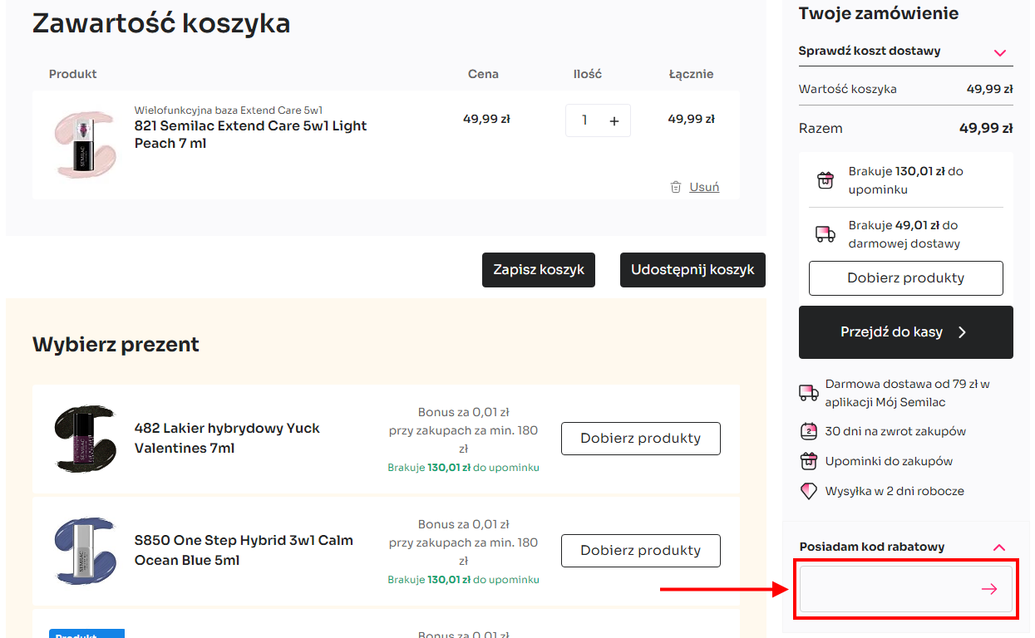
Task: Click the Łącznie column header
Action: point(692,74)
